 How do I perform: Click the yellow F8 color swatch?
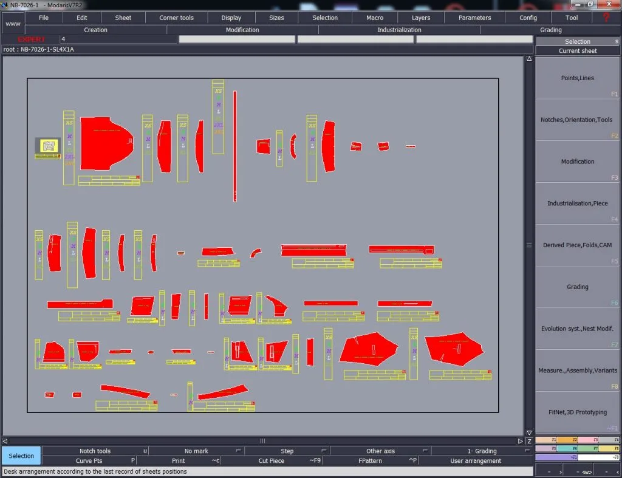click(x=609, y=448)
